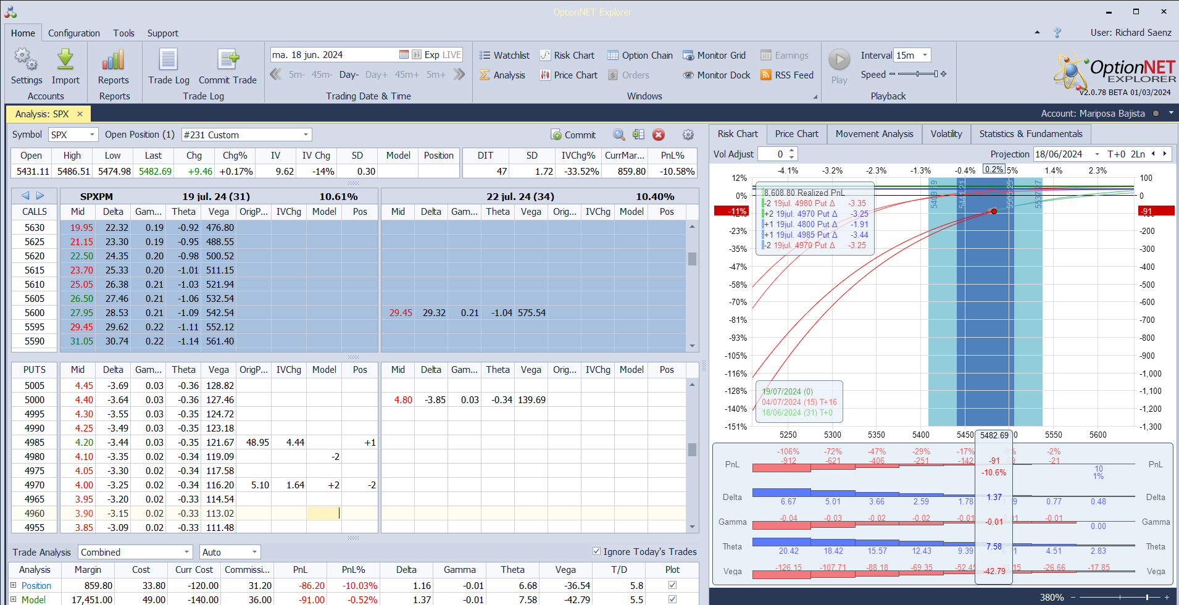Image resolution: width=1179 pixels, height=605 pixels.
Task: Open the Symbol SPX dropdown
Action: coord(93,135)
